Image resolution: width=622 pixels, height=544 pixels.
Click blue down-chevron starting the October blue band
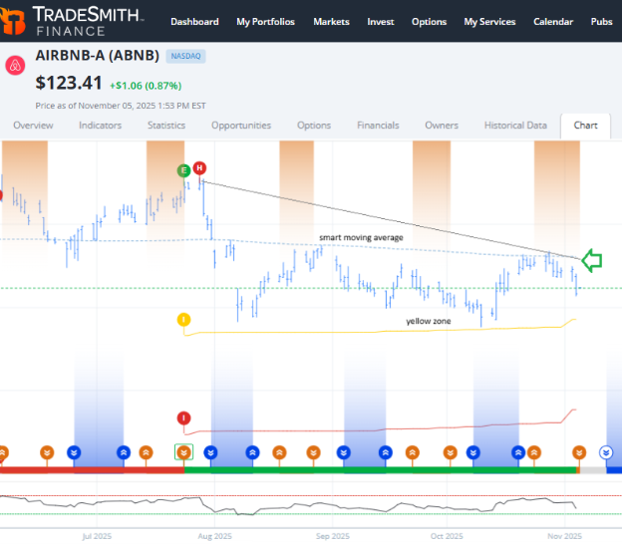(x=472, y=452)
